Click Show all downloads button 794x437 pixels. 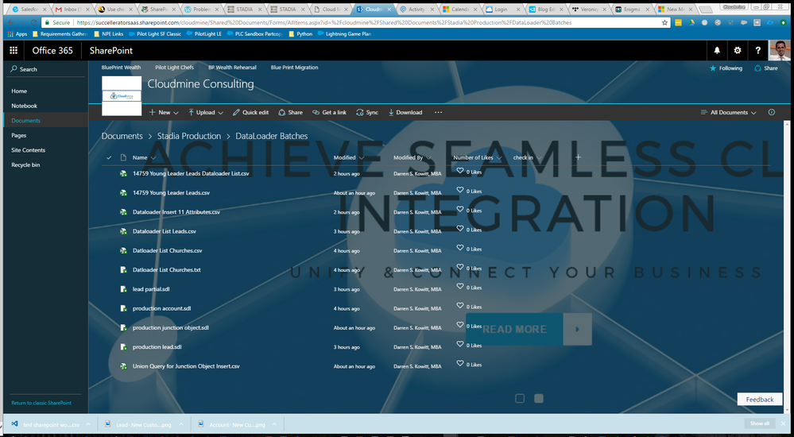click(x=760, y=423)
